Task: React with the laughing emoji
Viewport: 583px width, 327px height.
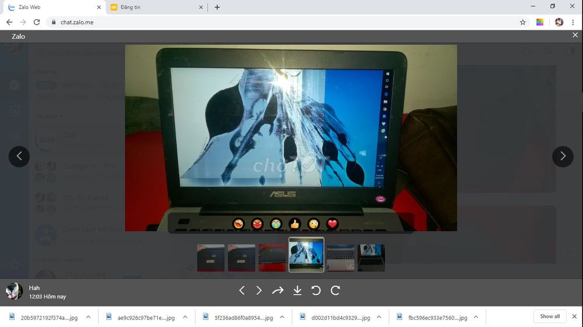Action: (x=238, y=224)
